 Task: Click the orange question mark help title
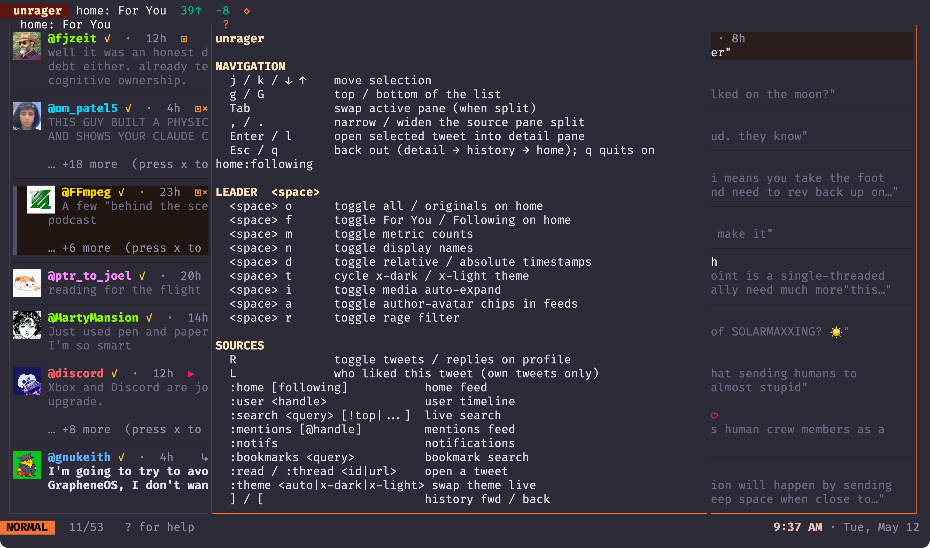pos(226,25)
